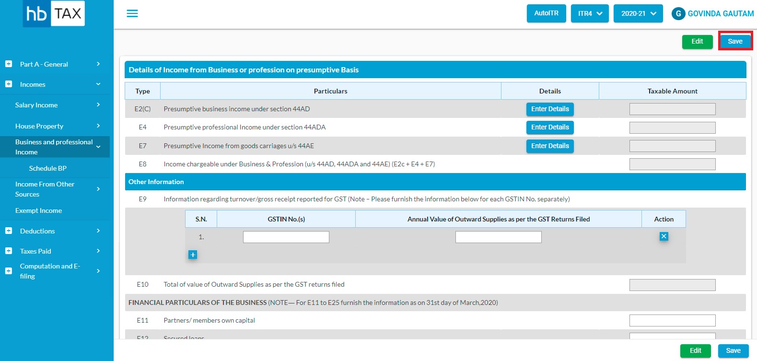
Task: Focus Partners/members own capital field
Action: point(673,320)
